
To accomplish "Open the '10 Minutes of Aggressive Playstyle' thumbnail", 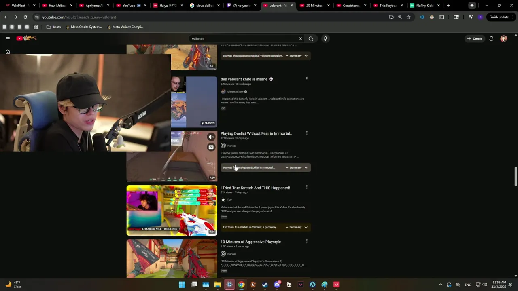I will 172,259.
